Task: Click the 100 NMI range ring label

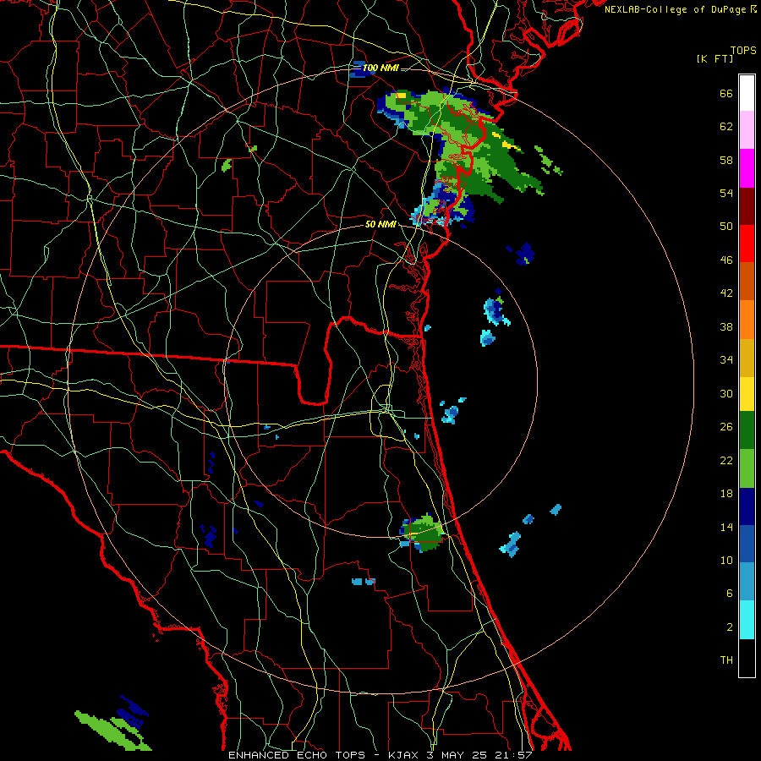Action: click(x=380, y=68)
